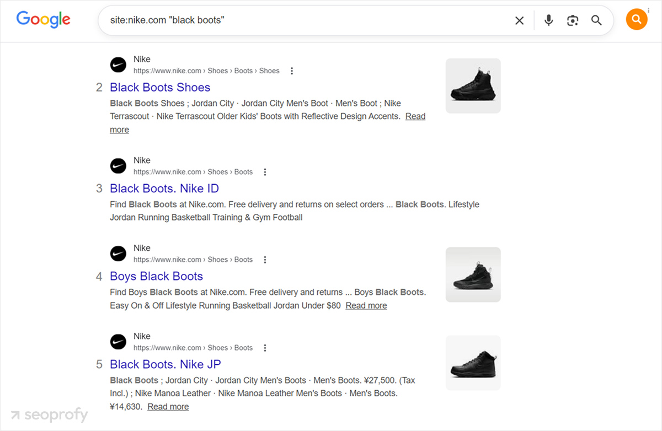Click the Nike favicon for Black Boots. Nike JP
The image size is (662, 431).
[118, 342]
